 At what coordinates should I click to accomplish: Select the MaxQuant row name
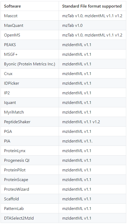(30, 26)
